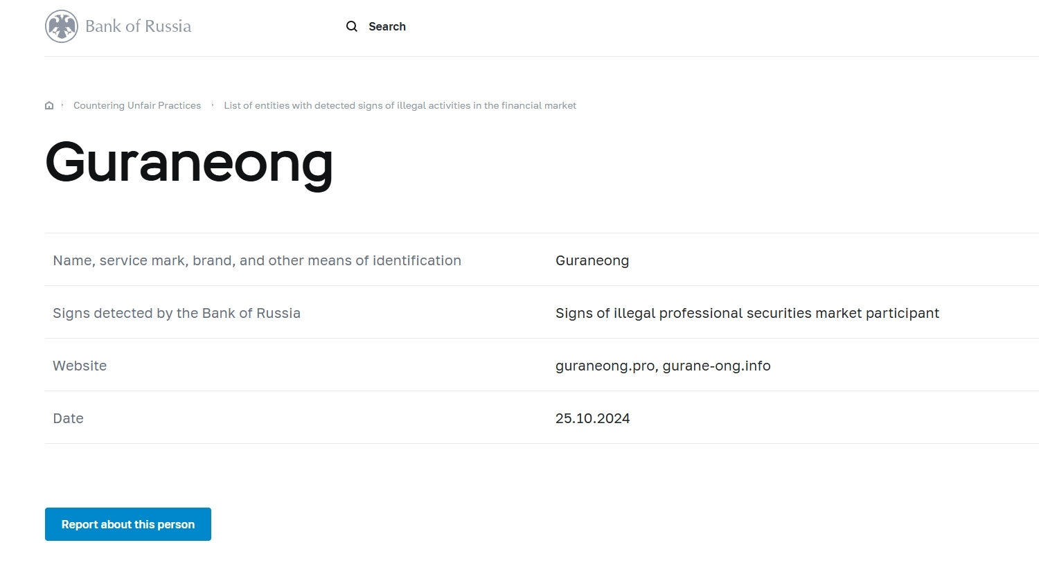Screen dimensions: 1039x572
Task: Click 'Signs detected by the Bank of Russia' label
Action: [177, 313]
